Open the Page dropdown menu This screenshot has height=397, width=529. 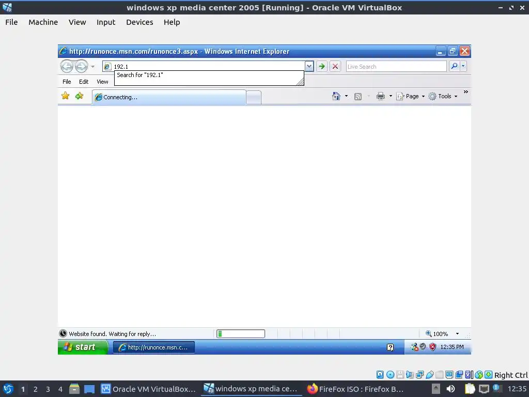point(411,96)
